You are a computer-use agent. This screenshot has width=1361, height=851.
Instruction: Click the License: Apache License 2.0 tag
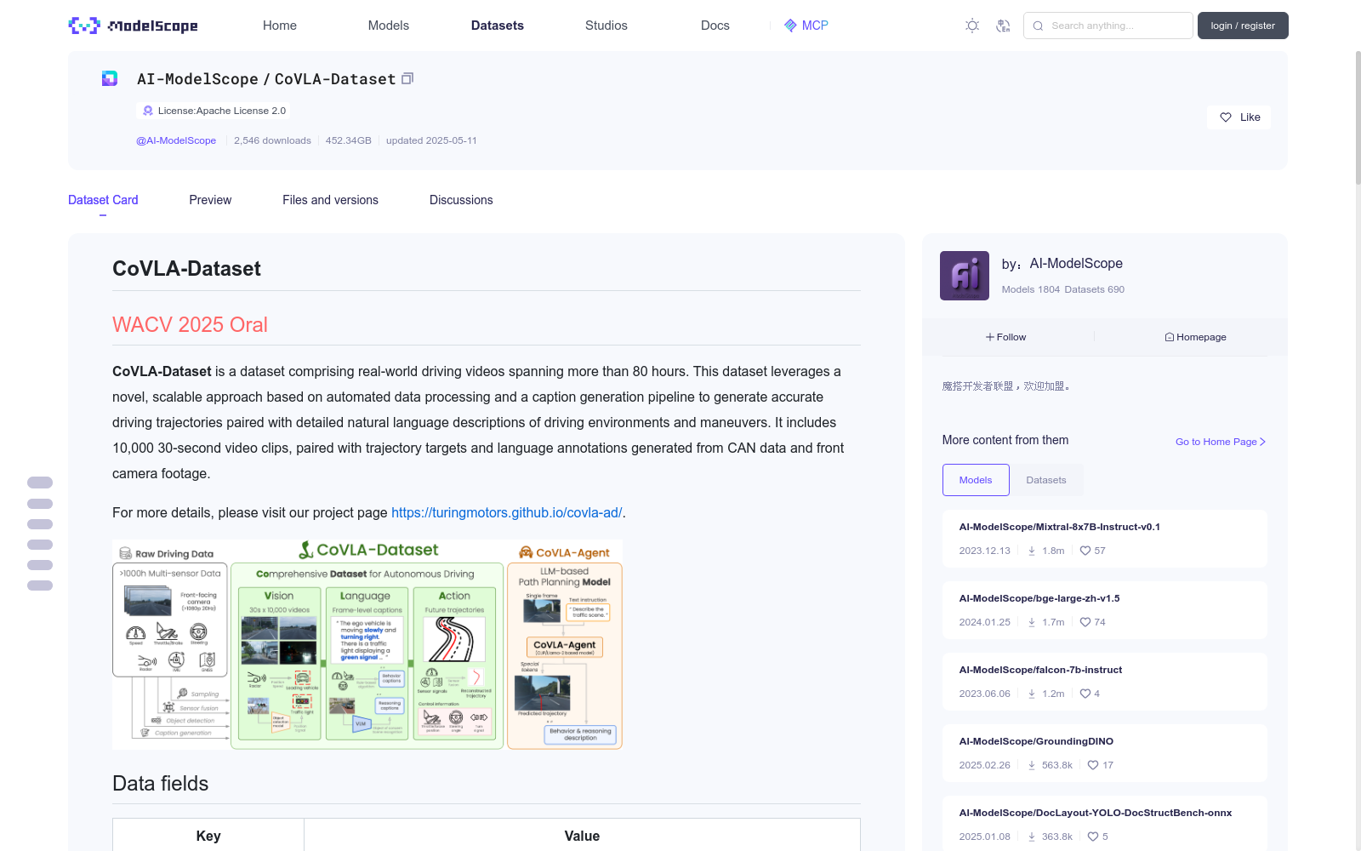click(x=214, y=111)
